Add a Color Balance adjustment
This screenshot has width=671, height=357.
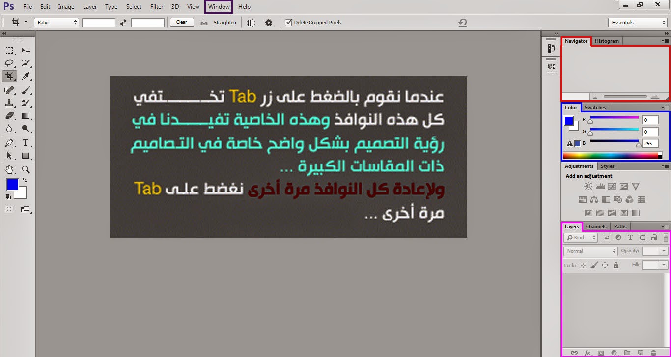point(594,199)
